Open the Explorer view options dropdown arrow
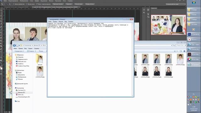Image resolution: width=201 pixels, height=113 pixels. tap(177, 51)
